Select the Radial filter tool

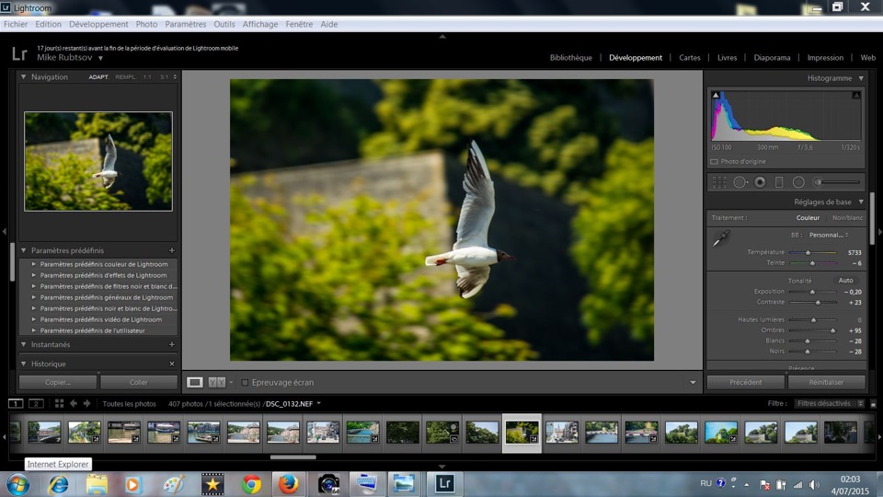[x=798, y=182]
